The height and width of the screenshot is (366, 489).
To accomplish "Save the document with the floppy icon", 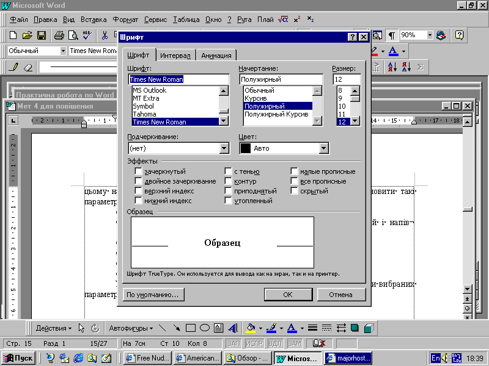I will point(42,35).
